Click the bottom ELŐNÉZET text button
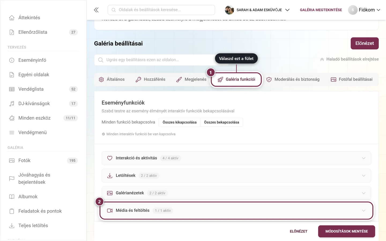 tap(299, 231)
